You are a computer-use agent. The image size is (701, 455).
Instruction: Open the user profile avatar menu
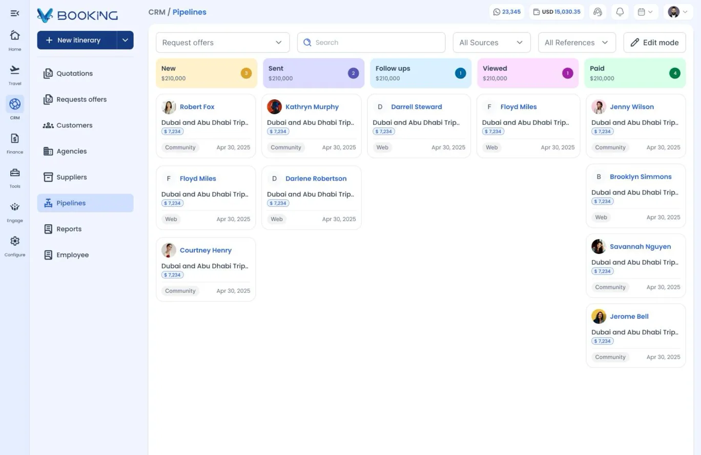click(x=678, y=12)
